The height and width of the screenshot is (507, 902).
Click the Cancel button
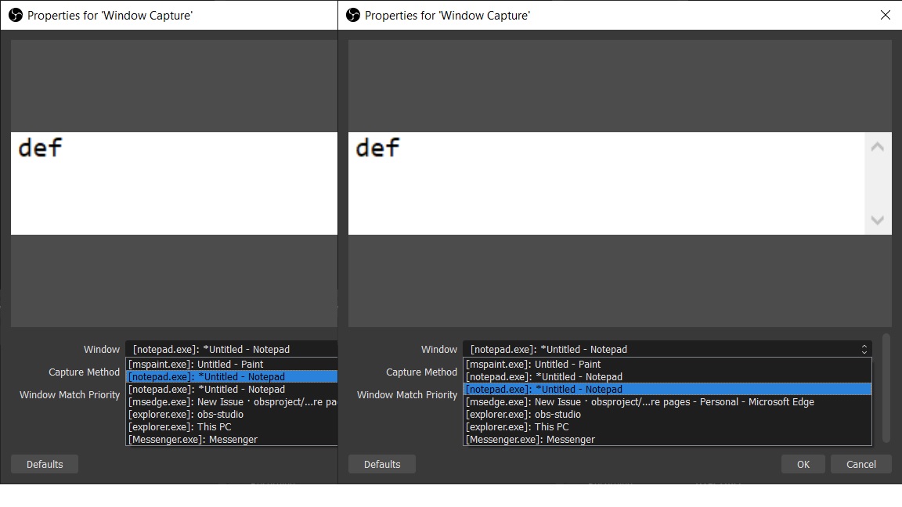(x=861, y=463)
